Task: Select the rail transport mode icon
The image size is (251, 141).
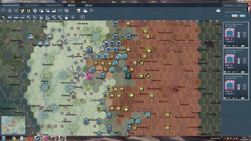Action: (10, 17)
